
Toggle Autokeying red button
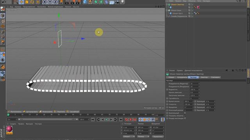tap(130, 119)
